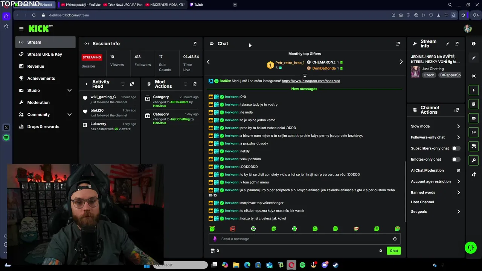Pop out the Channel Actions panel
This screenshot has width=482, height=271.
[x=457, y=110]
